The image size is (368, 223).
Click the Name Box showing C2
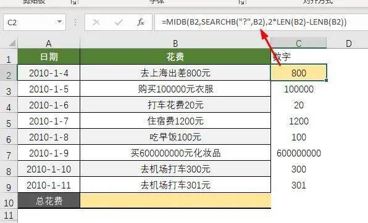point(35,22)
